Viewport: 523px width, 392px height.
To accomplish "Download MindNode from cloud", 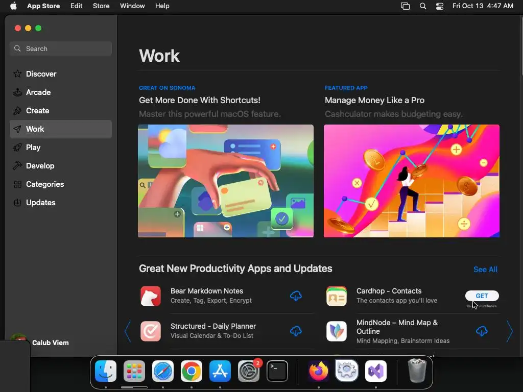I will click(x=482, y=331).
